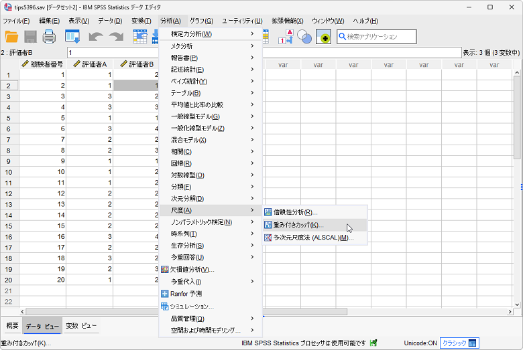
Task: Switch to the 概要 tab
Action: click(12, 326)
